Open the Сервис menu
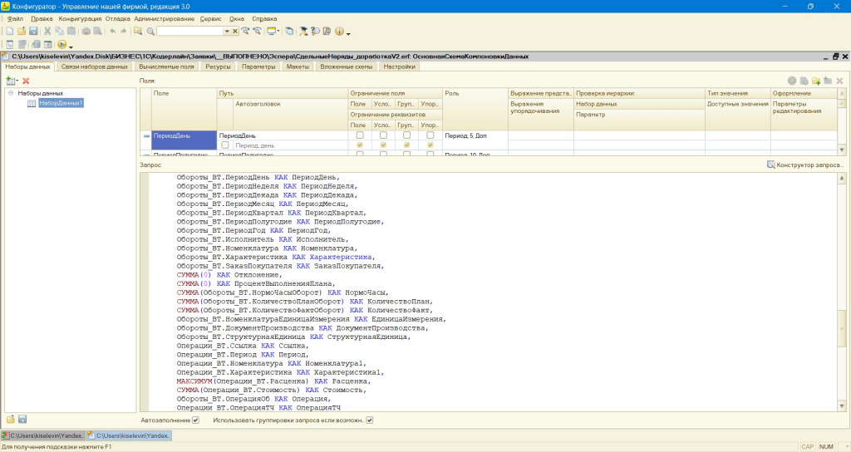 (210, 18)
